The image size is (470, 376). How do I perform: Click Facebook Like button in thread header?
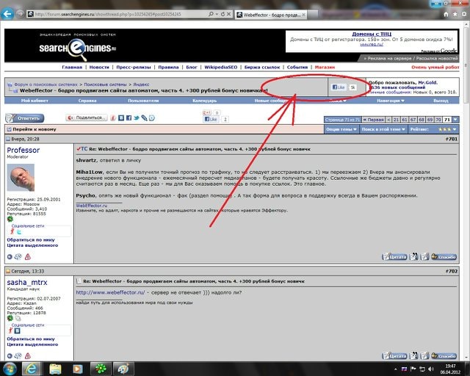coord(339,87)
